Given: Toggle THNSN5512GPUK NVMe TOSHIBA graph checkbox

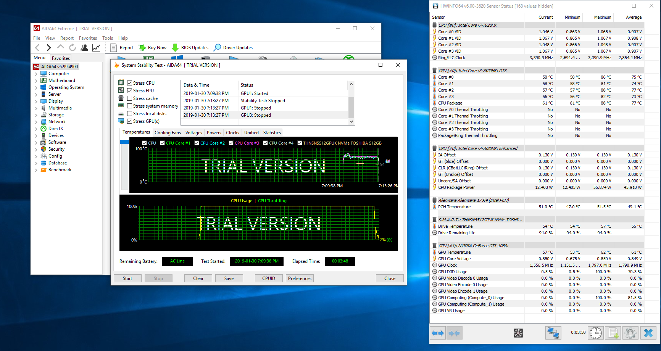Looking at the screenshot, I should coord(300,143).
